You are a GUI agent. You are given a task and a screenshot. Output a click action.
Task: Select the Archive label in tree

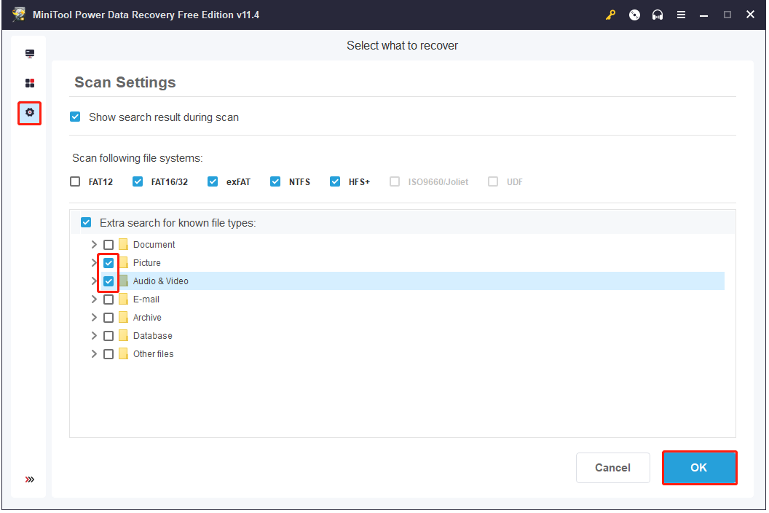pyautogui.click(x=147, y=317)
